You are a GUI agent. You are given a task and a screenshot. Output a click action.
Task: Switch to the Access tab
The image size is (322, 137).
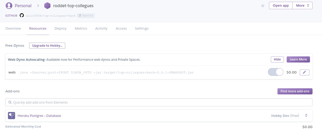tap(121, 28)
